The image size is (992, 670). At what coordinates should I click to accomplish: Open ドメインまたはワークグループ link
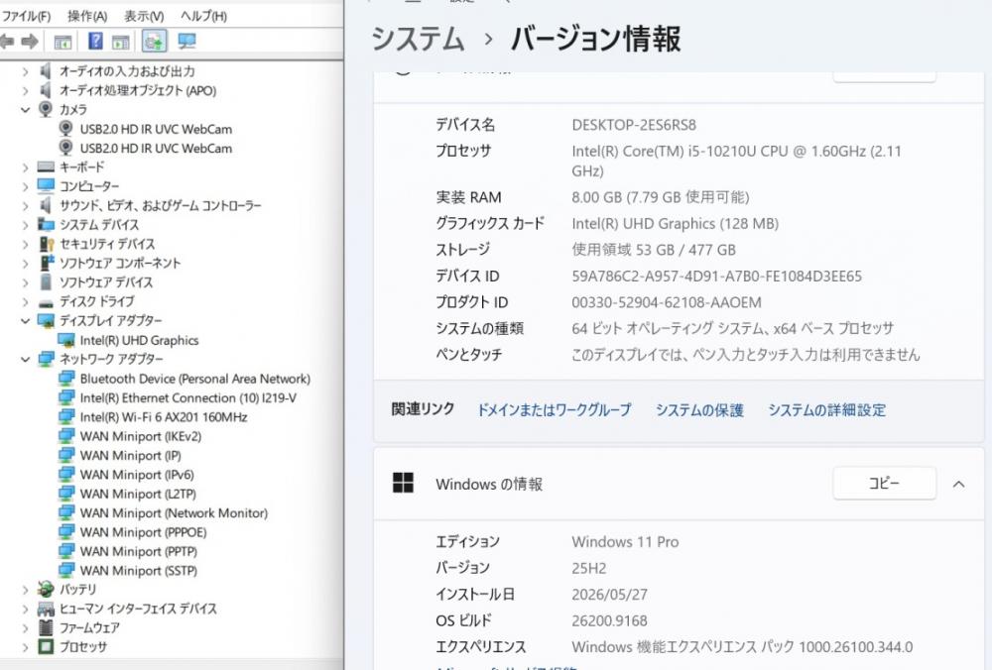[554, 409]
